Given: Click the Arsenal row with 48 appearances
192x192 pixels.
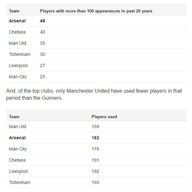Looking at the screenshot, I should pos(97,21).
